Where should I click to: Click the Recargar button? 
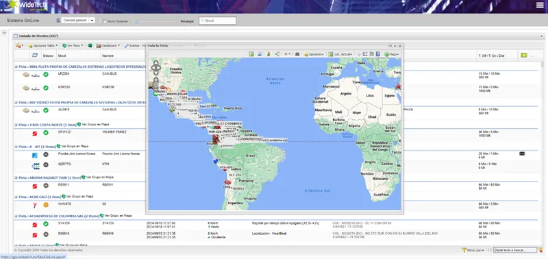pyautogui.click(x=187, y=21)
